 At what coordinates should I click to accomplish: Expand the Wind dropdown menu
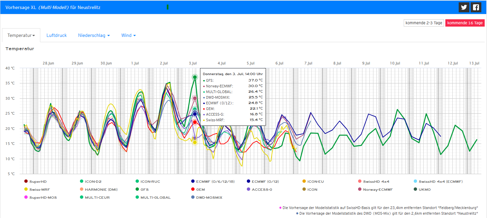(128, 36)
